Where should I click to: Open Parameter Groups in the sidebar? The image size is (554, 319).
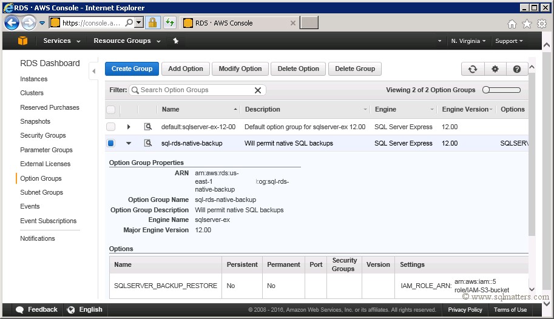pyautogui.click(x=46, y=150)
